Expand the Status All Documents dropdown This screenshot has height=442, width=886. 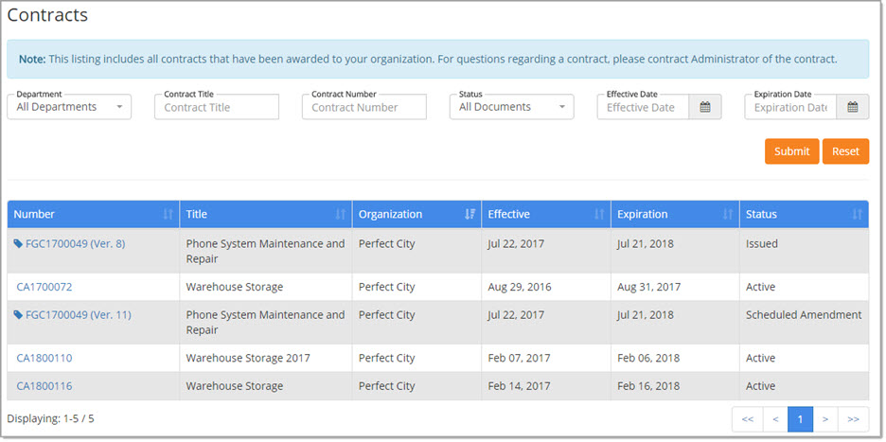(x=511, y=107)
